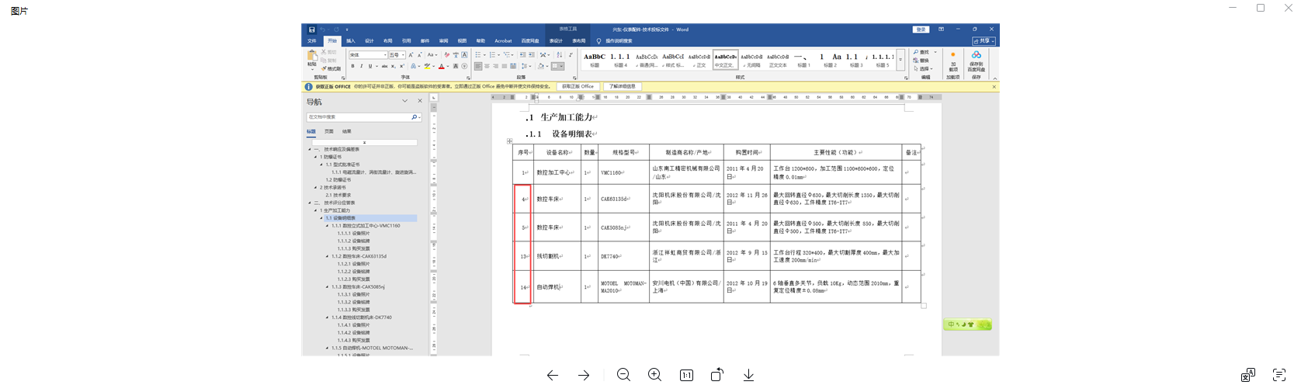The width and height of the screenshot is (1301, 392).
Task: Click the Find (查找) magnifier icon
Action: 917,52
